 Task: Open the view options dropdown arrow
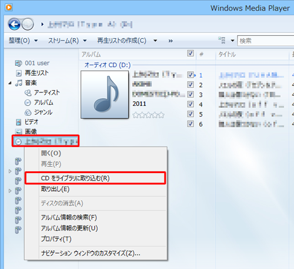pyautogui.click(x=232, y=41)
